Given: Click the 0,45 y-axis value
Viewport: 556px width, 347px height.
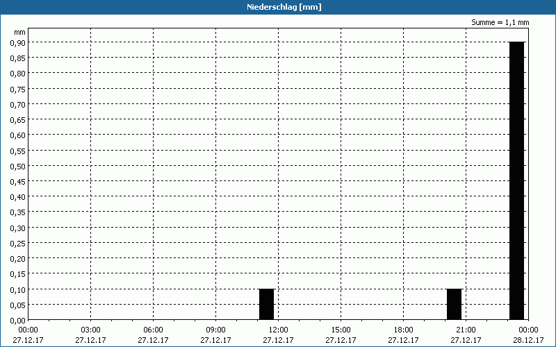Looking at the screenshot, I should [x=18, y=181].
